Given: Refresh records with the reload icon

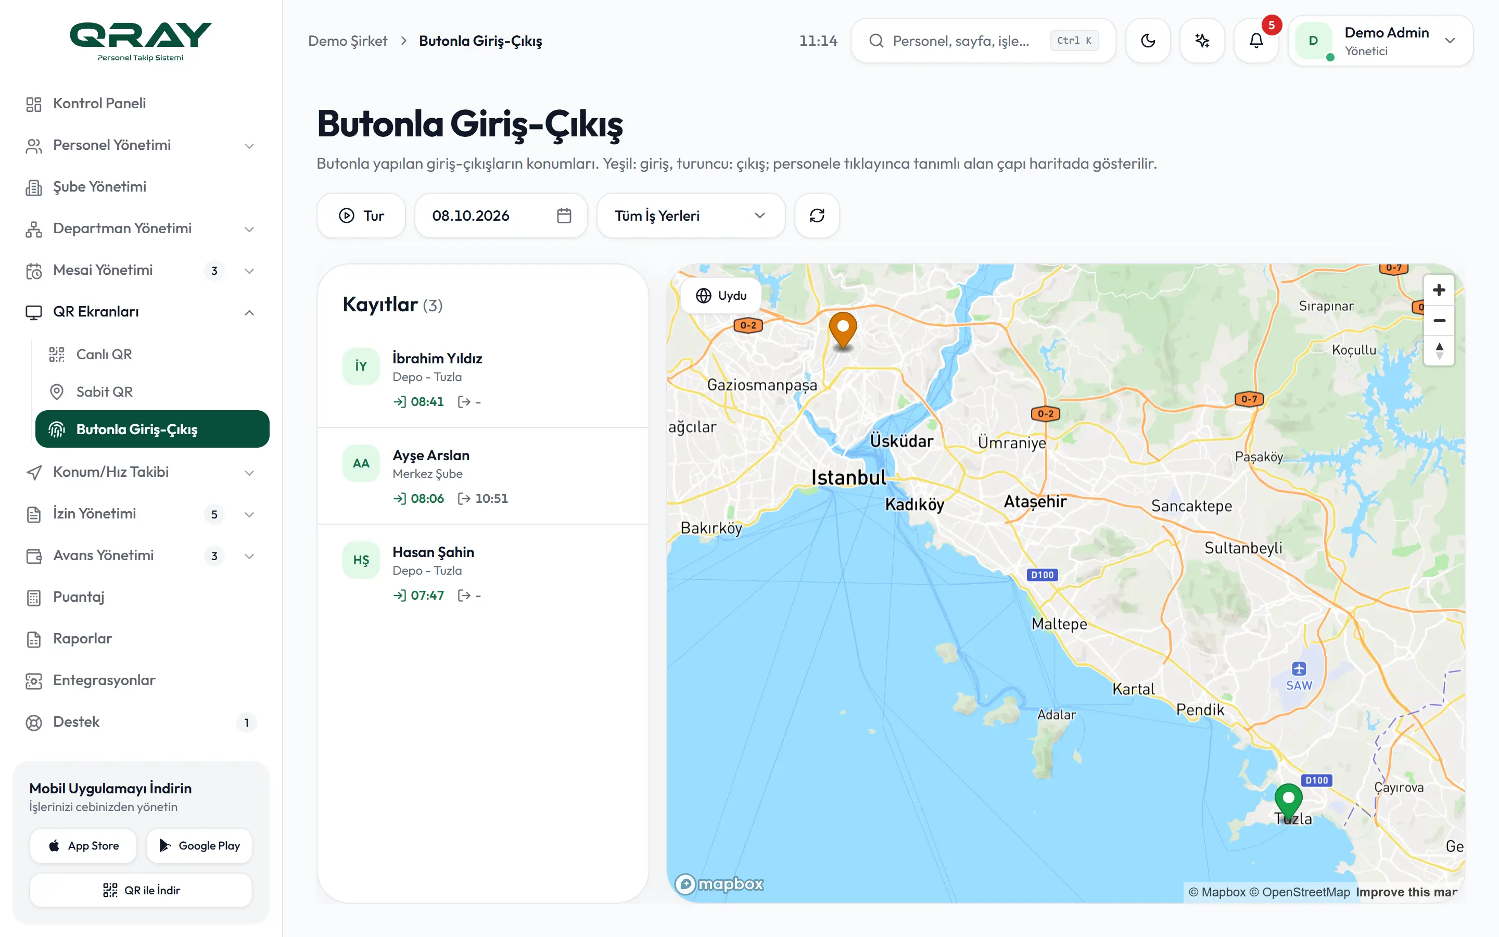Looking at the screenshot, I should point(817,216).
